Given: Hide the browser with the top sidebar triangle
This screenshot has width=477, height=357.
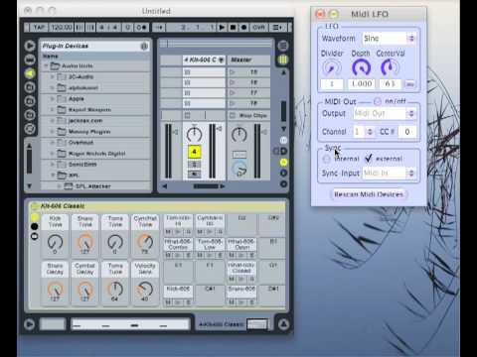Looking at the screenshot, I should pos(30,46).
